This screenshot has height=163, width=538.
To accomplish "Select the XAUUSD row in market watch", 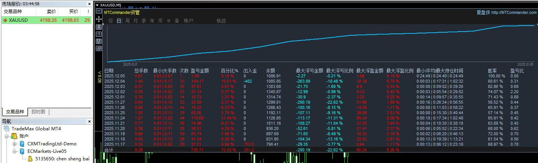I will (46, 20).
